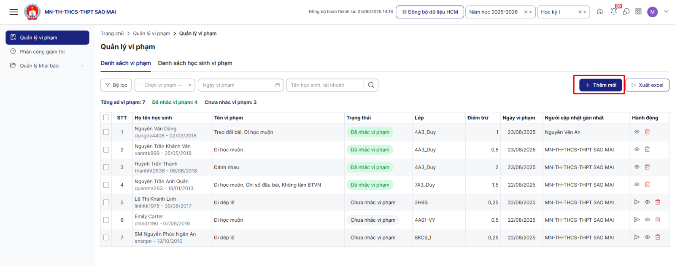Click 'Xuất excel' to export

tap(647, 85)
